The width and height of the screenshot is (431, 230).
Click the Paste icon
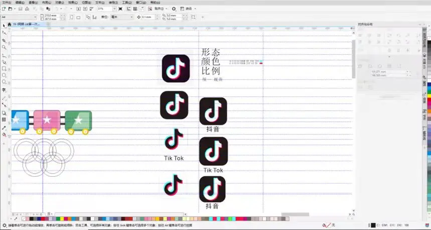coord(48,9)
